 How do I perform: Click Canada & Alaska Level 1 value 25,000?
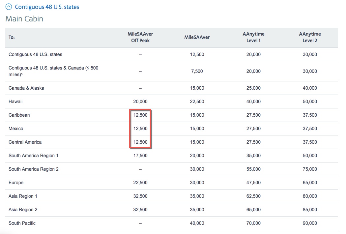[x=253, y=88]
